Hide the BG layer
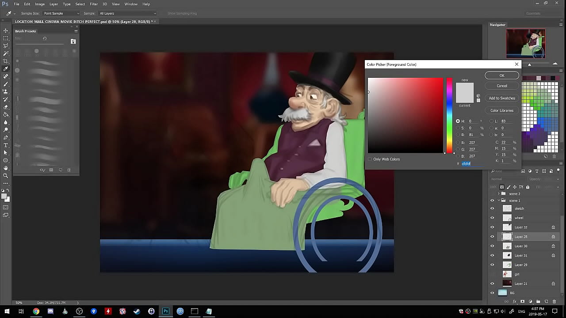The width and height of the screenshot is (566, 318). click(x=492, y=293)
